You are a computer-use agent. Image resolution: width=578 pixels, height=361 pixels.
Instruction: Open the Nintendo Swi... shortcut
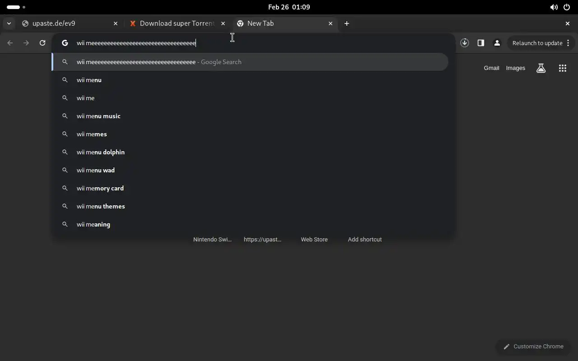click(212, 240)
